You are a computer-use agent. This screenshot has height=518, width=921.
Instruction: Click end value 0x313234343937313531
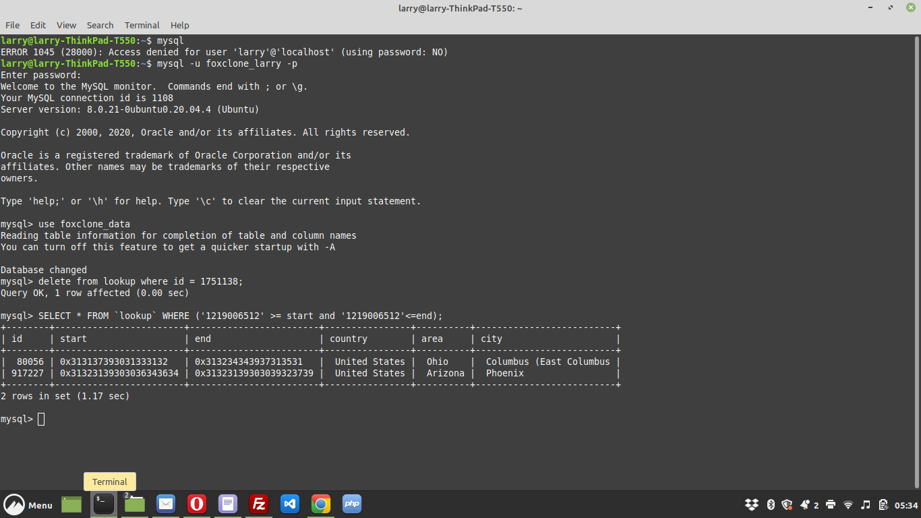click(x=249, y=362)
